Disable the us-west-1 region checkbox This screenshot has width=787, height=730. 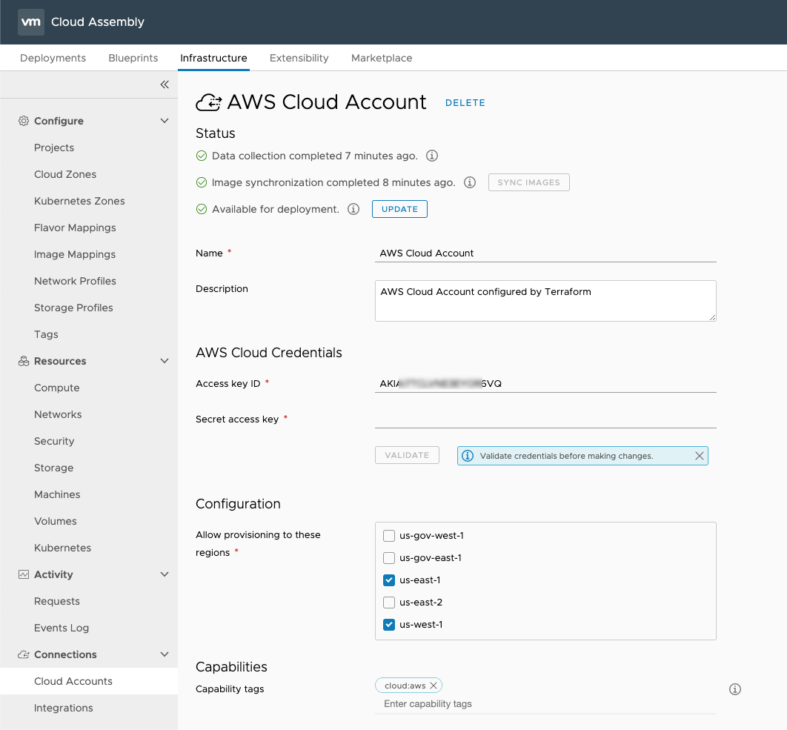pos(389,625)
